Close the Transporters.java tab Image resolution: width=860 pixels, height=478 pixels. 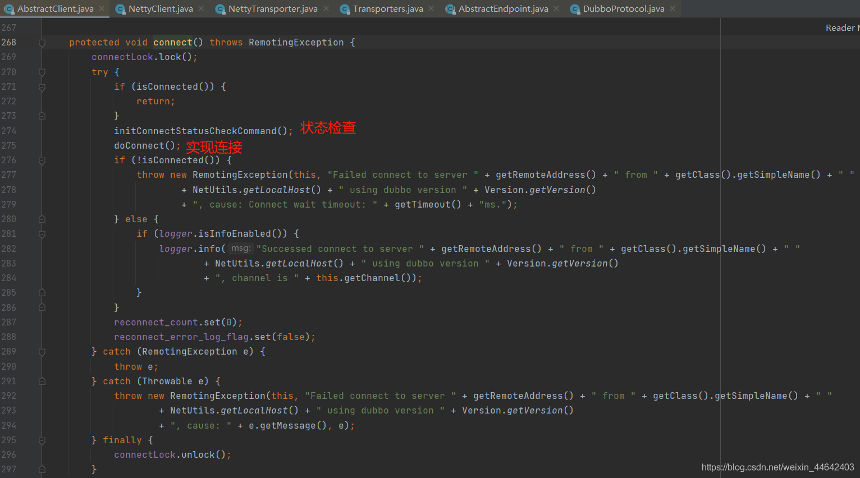coord(431,9)
